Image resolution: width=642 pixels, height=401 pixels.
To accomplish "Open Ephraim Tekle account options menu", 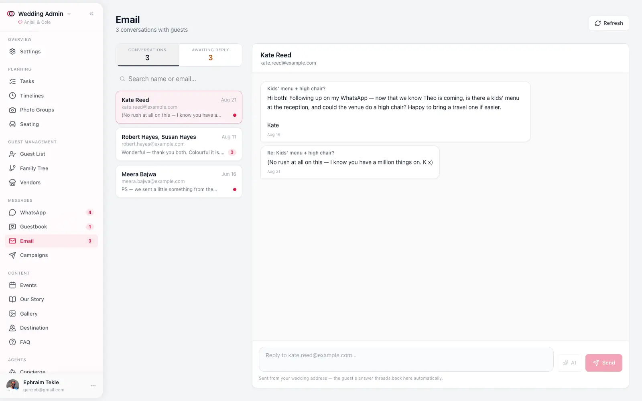I will (x=93, y=386).
